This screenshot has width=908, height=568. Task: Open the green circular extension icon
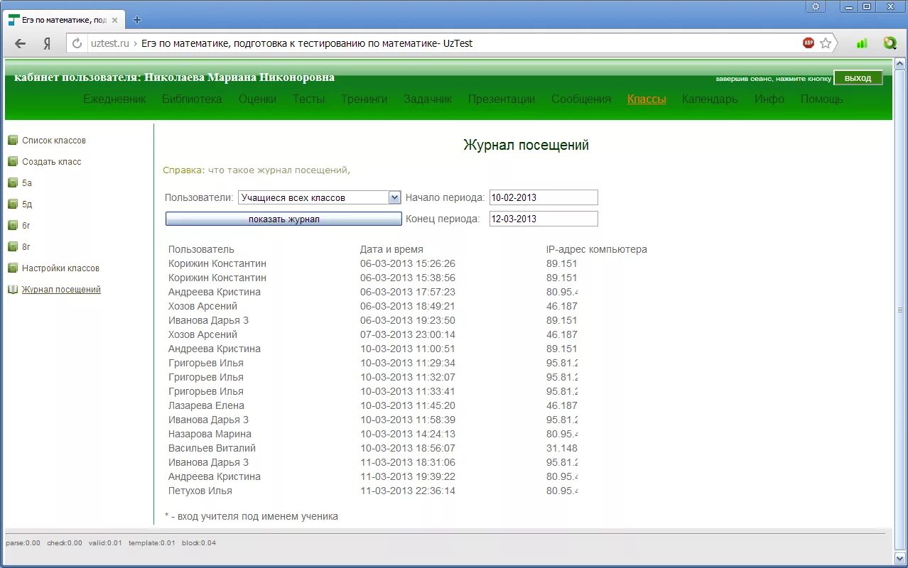(890, 43)
